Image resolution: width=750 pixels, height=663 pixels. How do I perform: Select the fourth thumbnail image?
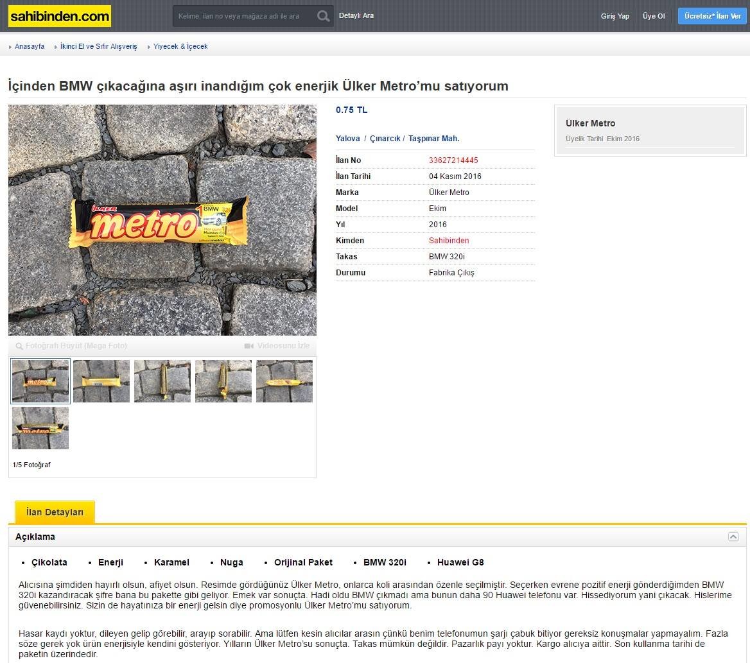(x=223, y=381)
